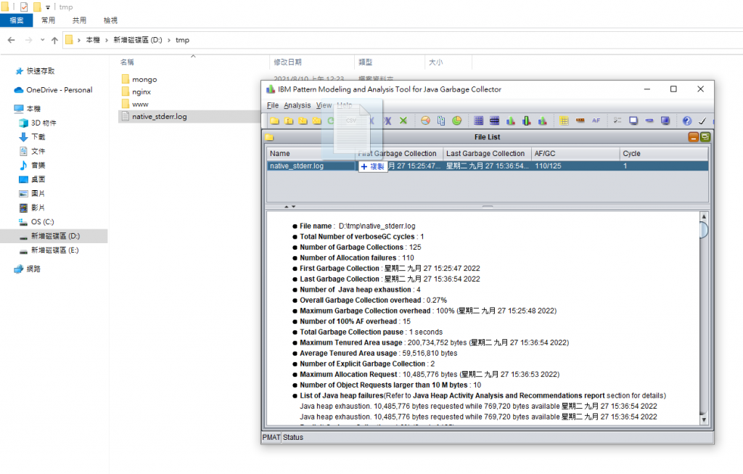Image resolution: width=743 pixels, height=474 pixels.
Task: Click Cycle column header in File List
Action: coord(664,154)
